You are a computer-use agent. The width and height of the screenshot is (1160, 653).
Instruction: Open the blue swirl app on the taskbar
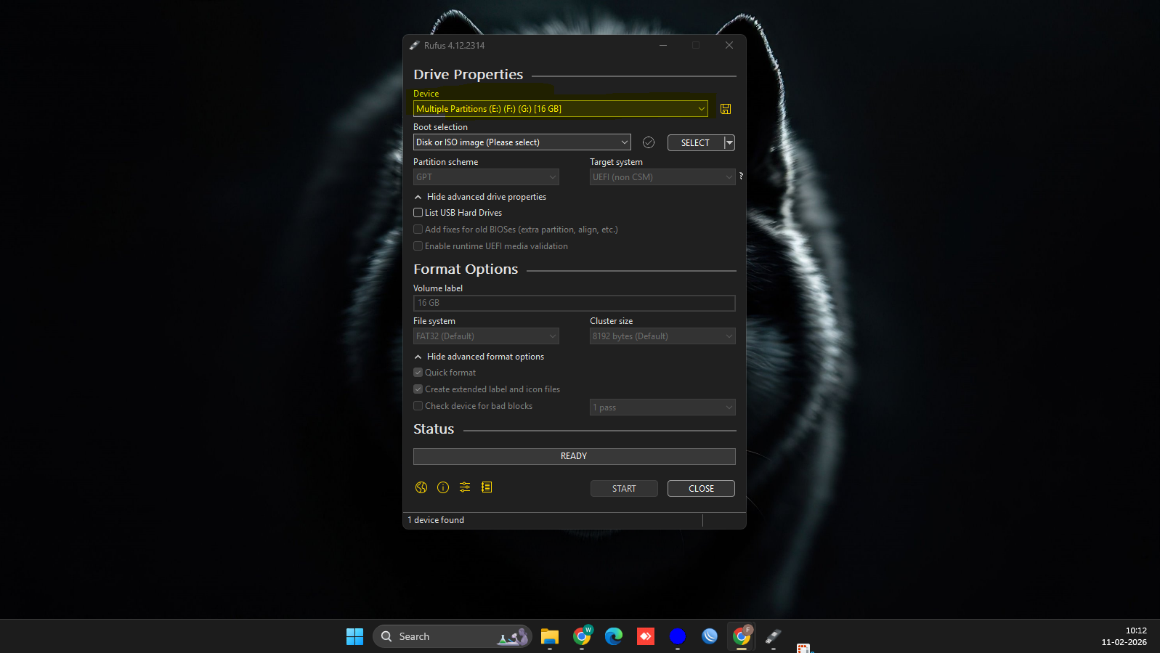pyautogui.click(x=710, y=636)
